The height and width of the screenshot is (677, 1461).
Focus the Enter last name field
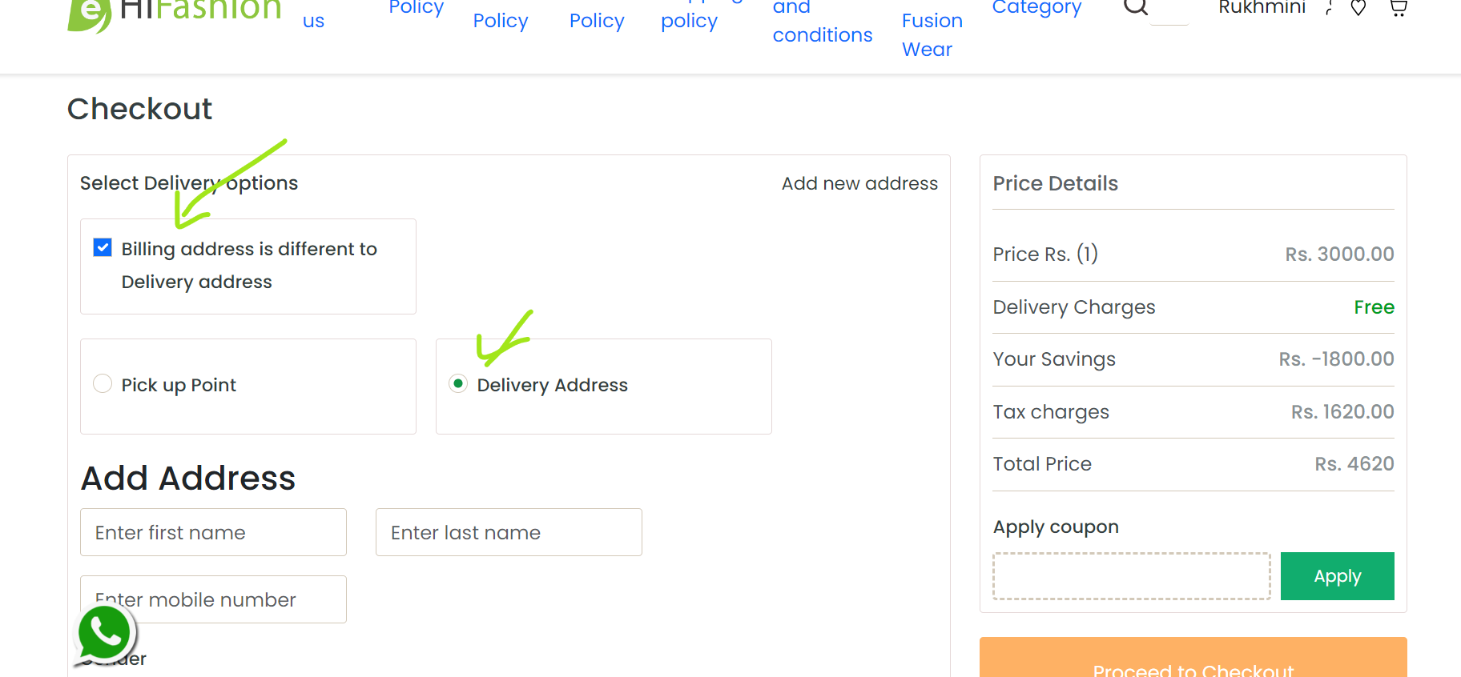click(x=509, y=532)
